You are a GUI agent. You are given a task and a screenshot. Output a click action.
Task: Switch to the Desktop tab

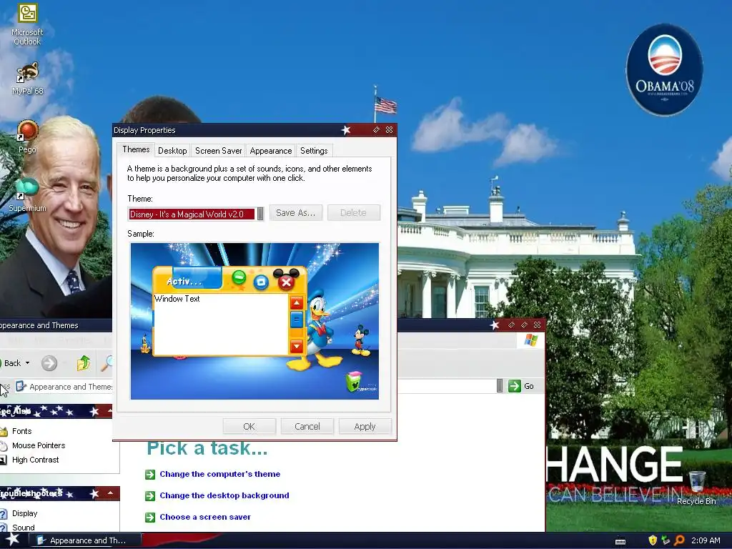pos(172,151)
